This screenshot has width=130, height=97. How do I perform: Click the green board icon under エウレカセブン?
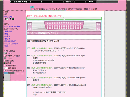click(x=13, y=19)
